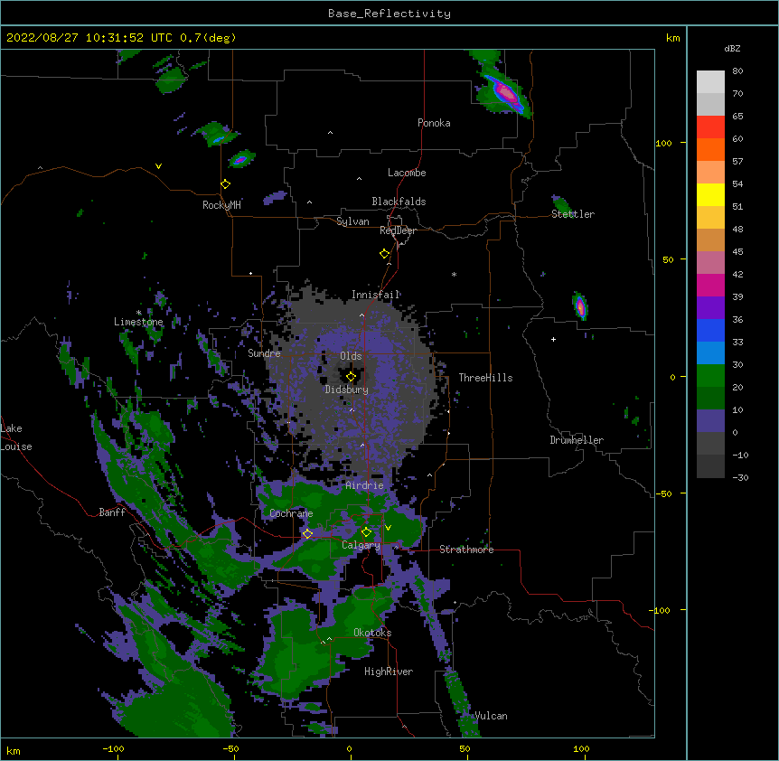Pick the bright orange swatch below the red one
The height and width of the screenshot is (761, 779).
[x=710, y=150]
